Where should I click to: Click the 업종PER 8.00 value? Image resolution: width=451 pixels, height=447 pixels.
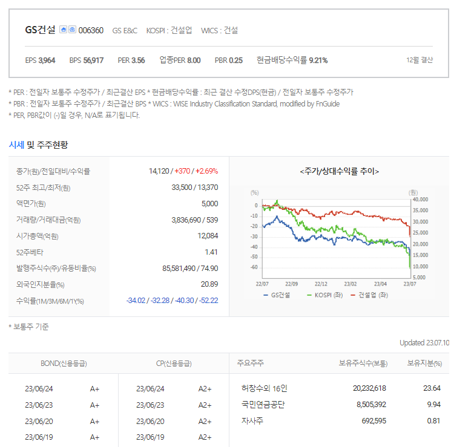point(180,60)
